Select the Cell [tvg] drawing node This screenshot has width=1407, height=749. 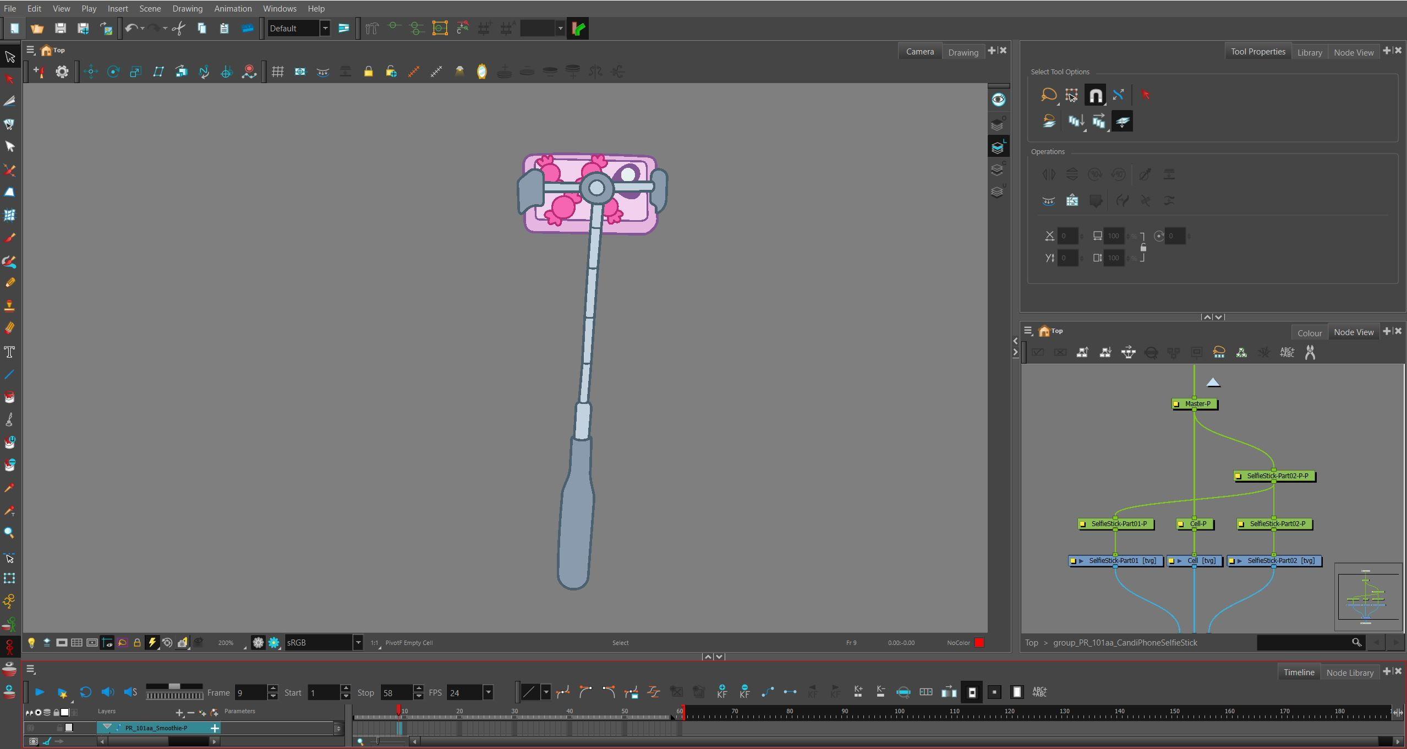click(1195, 561)
